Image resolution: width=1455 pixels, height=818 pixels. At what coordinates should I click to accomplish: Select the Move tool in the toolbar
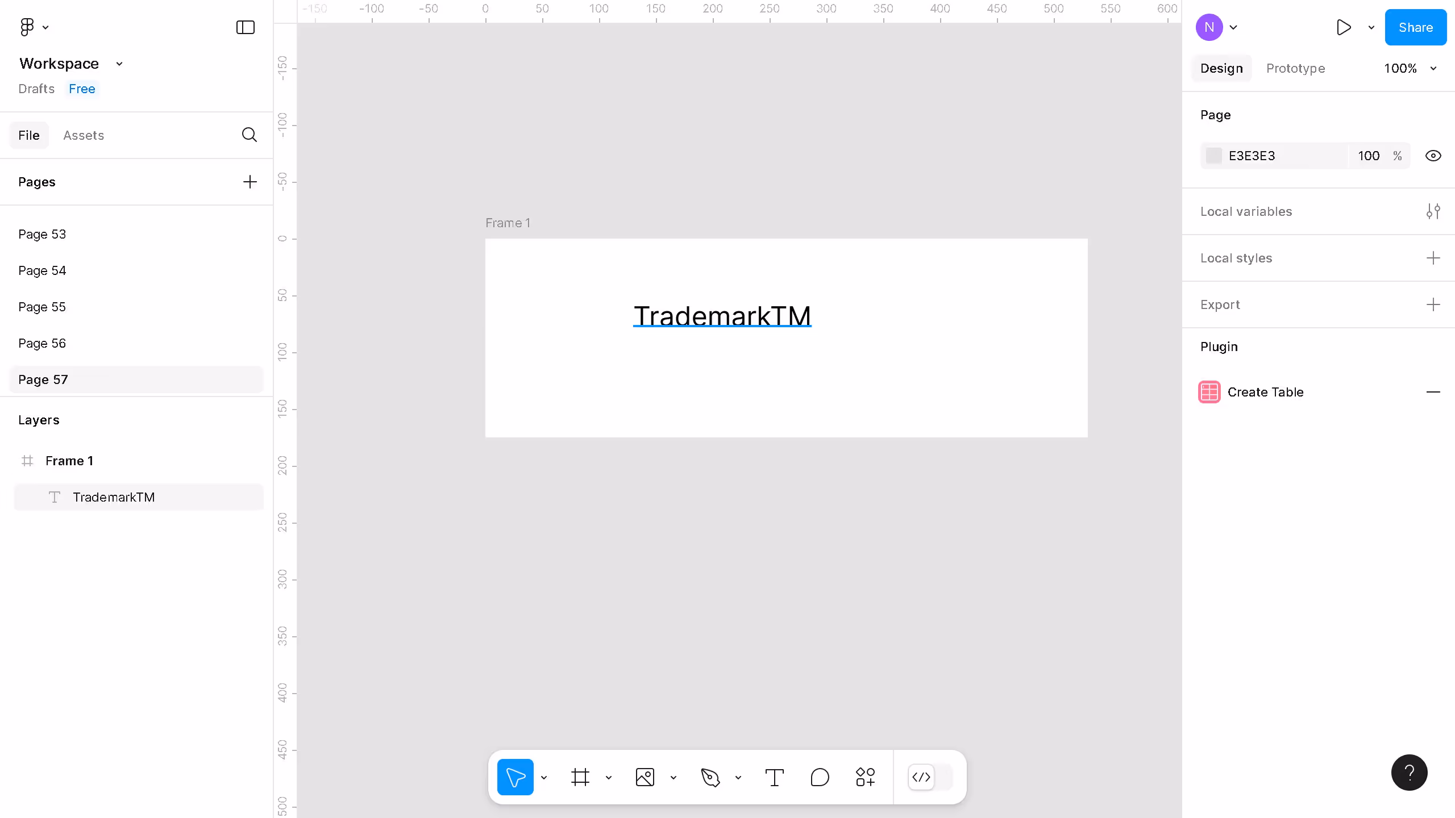[x=515, y=777]
